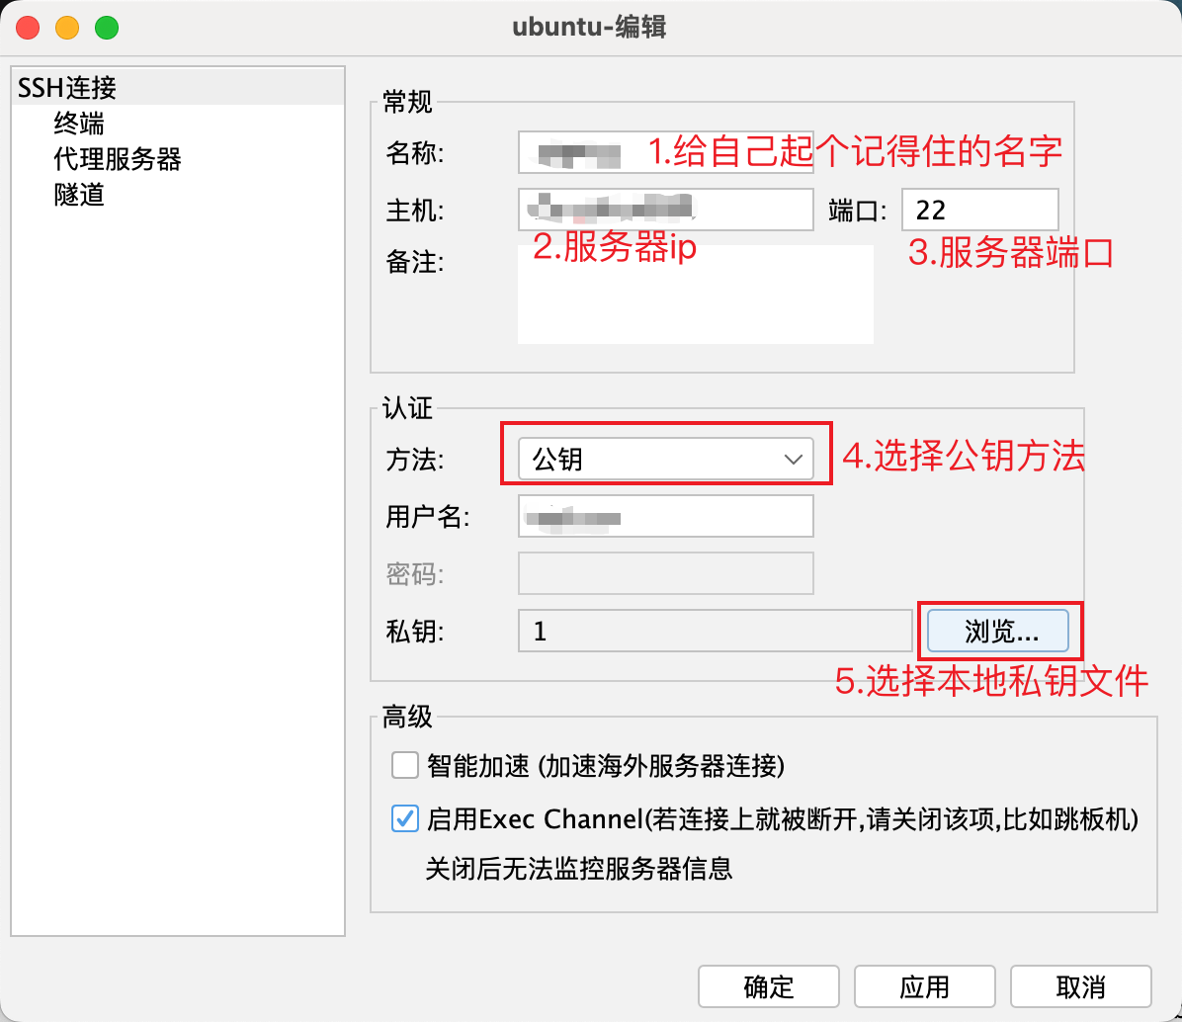Close the window with red button
The width and height of the screenshot is (1182, 1022).
pos(28,27)
